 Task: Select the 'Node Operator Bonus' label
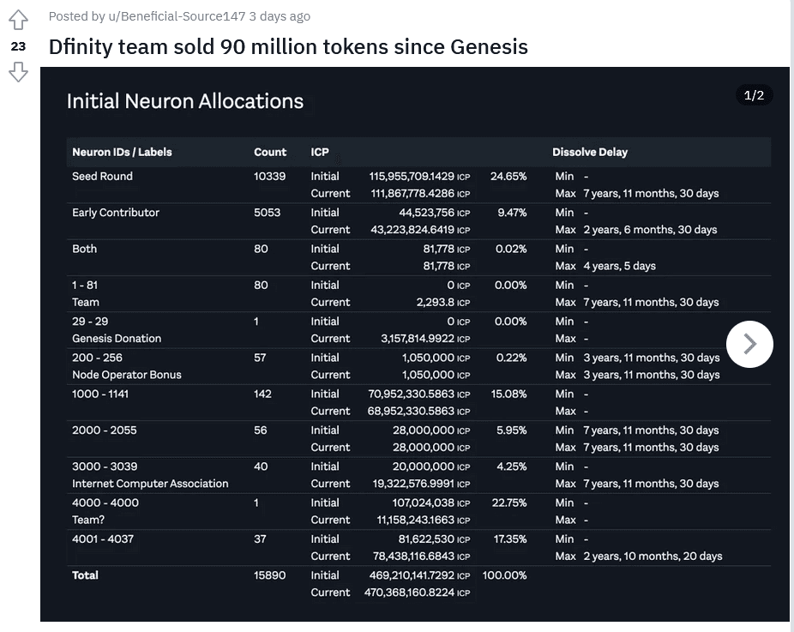[x=127, y=375]
